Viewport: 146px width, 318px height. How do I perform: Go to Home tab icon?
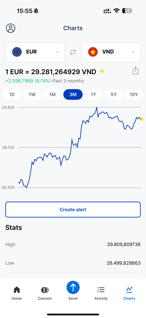17,290
